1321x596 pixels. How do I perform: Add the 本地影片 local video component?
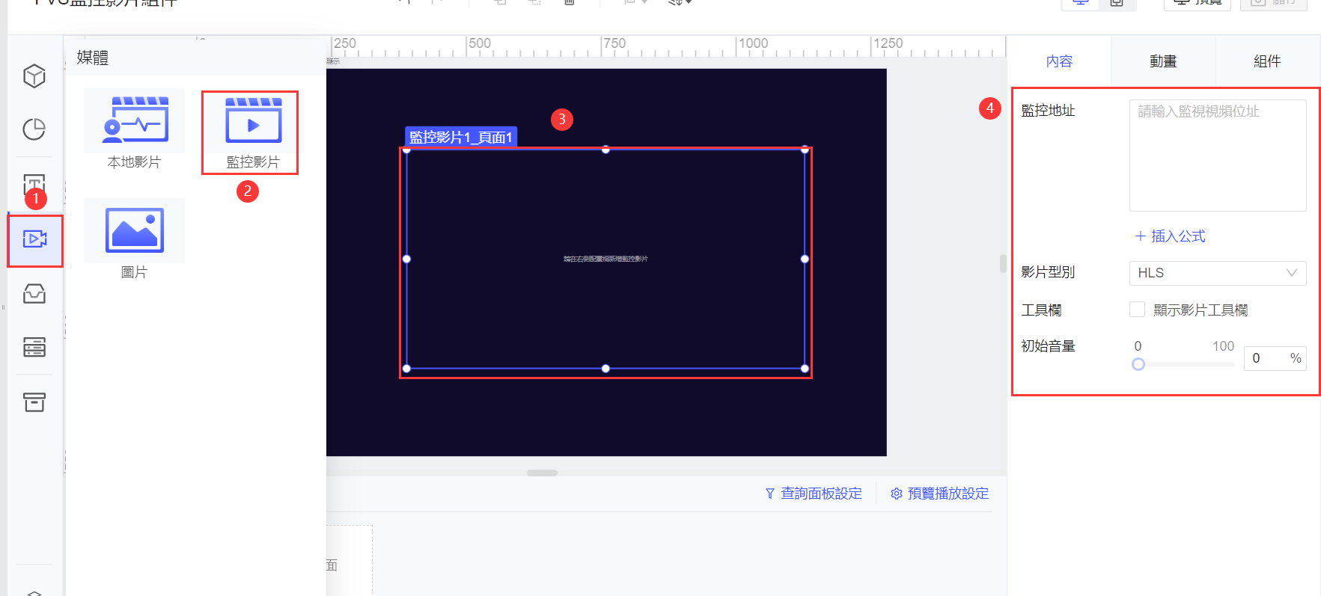pyautogui.click(x=134, y=129)
